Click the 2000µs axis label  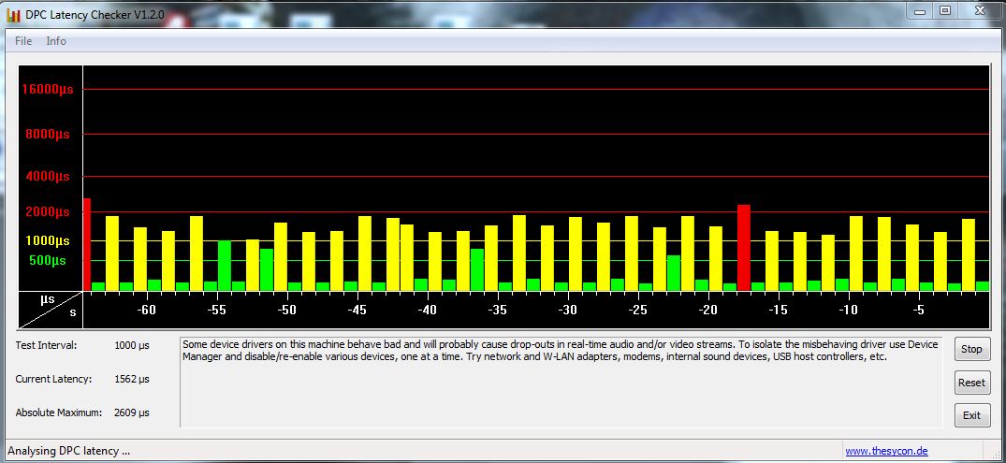(x=48, y=212)
